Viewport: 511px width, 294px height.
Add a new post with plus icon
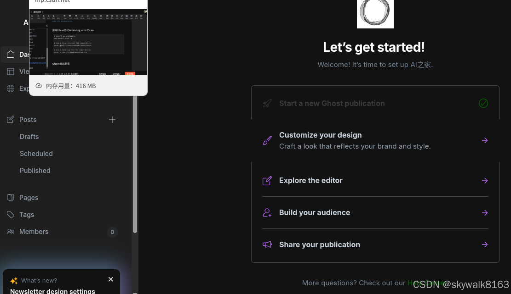(112, 120)
